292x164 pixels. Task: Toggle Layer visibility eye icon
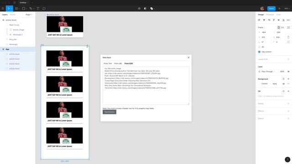(x=288, y=72)
